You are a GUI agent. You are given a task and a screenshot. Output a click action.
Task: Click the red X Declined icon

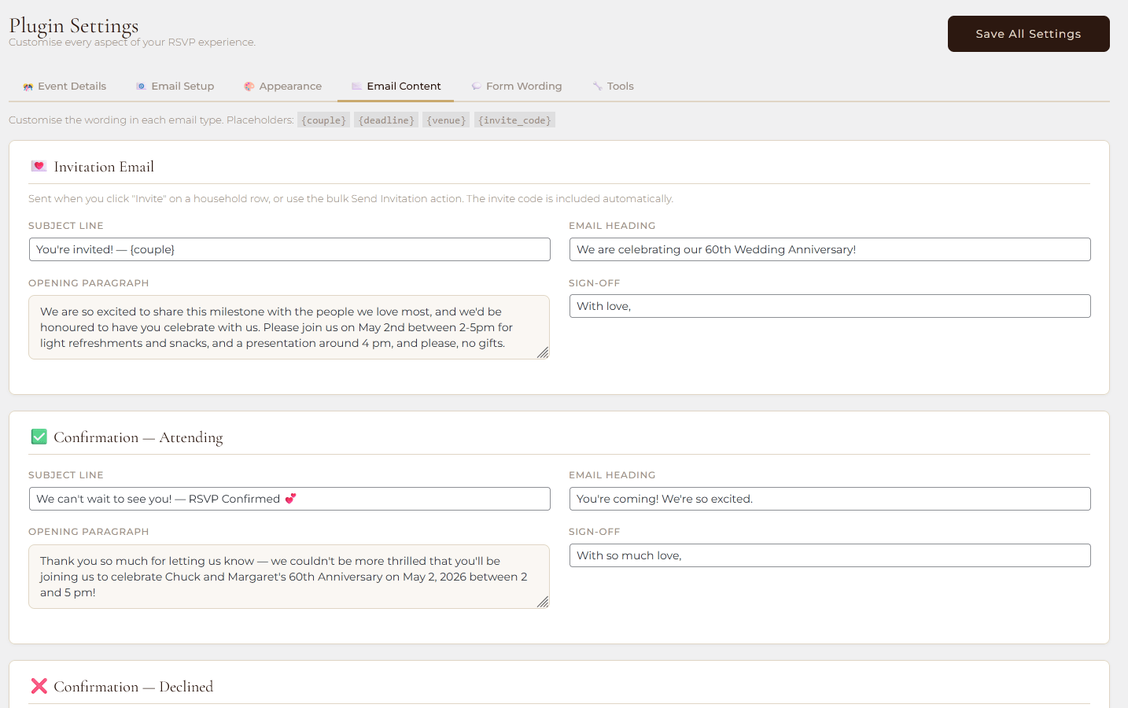tap(39, 686)
